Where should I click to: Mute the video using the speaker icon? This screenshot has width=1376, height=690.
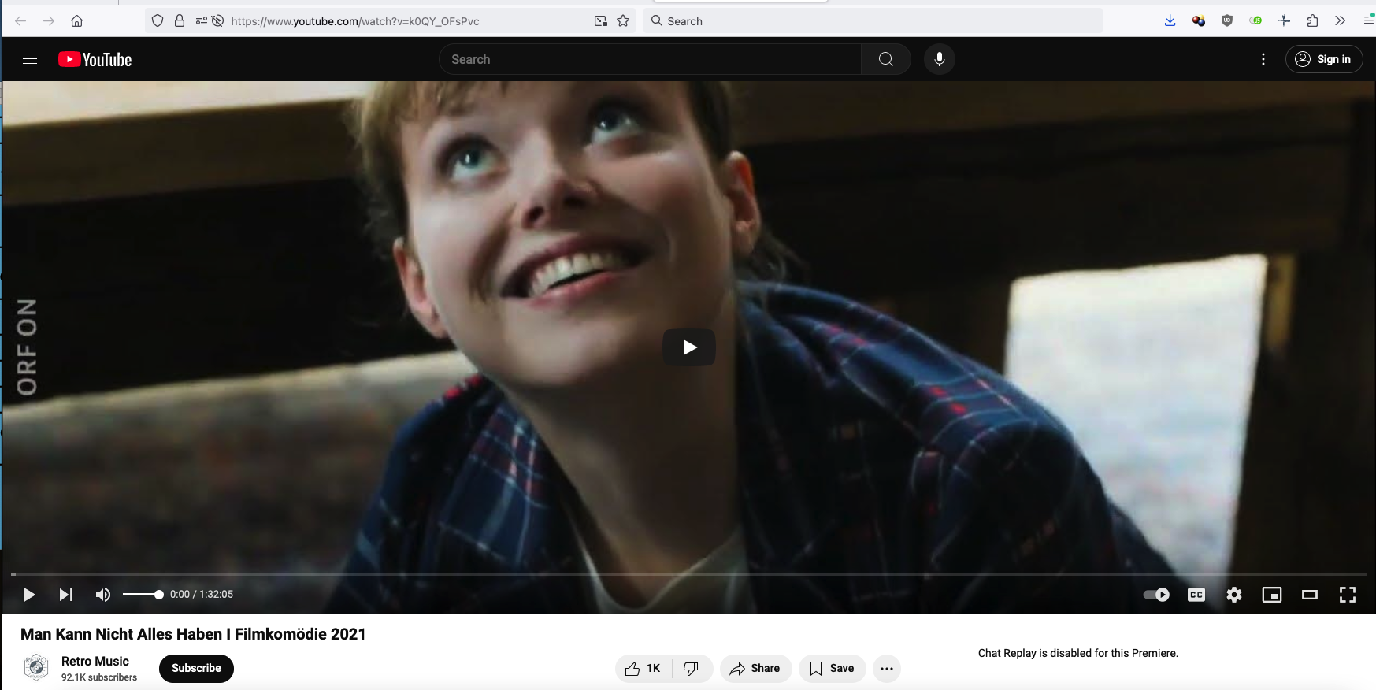[x=103, y=595]
